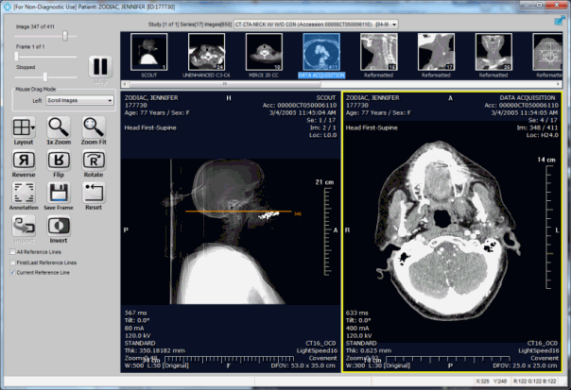Click 'Thk: 350.18182 mm' text
Screen dimensions: 571x390
point(155,350)
